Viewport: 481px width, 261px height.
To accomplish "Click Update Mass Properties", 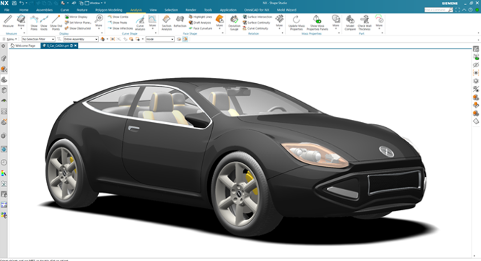I will point(296,22).
